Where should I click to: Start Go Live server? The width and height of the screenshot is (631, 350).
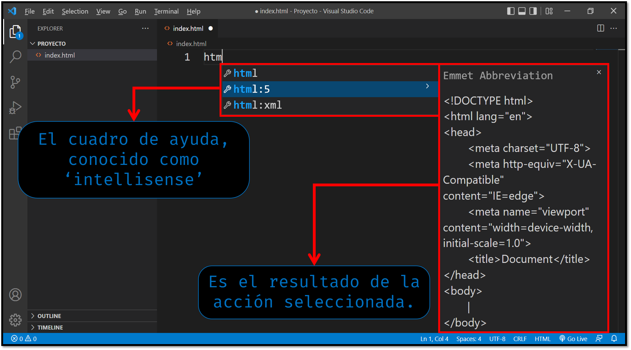[x=573, y=339]
